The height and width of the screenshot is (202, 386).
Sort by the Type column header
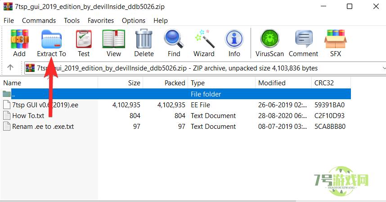click(221, 83)
